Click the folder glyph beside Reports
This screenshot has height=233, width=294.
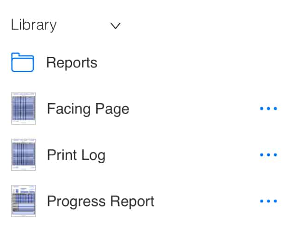click(22, 62)
